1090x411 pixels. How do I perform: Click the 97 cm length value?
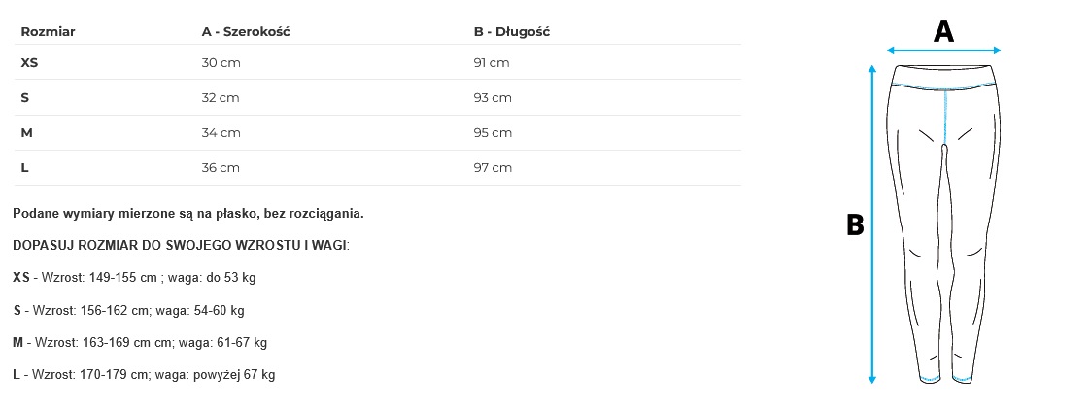[x=493, y=167]
